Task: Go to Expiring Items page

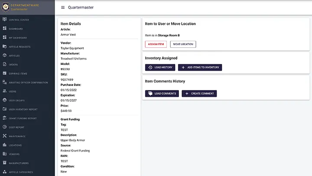Action: click(x=18, y=73)
